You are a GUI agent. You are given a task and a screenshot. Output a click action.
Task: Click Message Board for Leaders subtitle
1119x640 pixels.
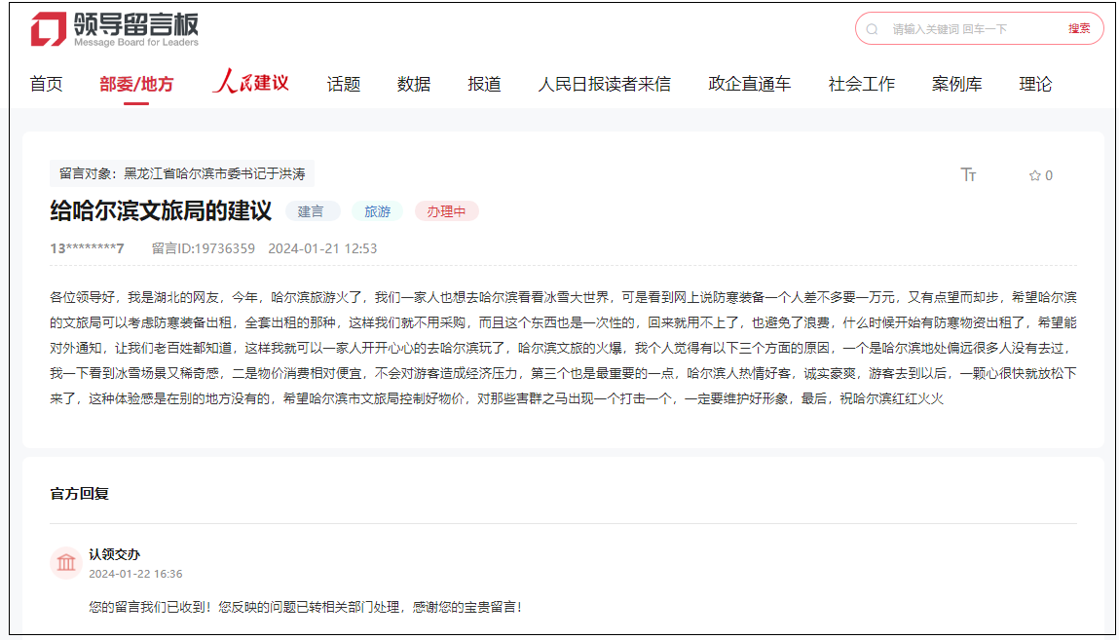[x=136, y=43]
